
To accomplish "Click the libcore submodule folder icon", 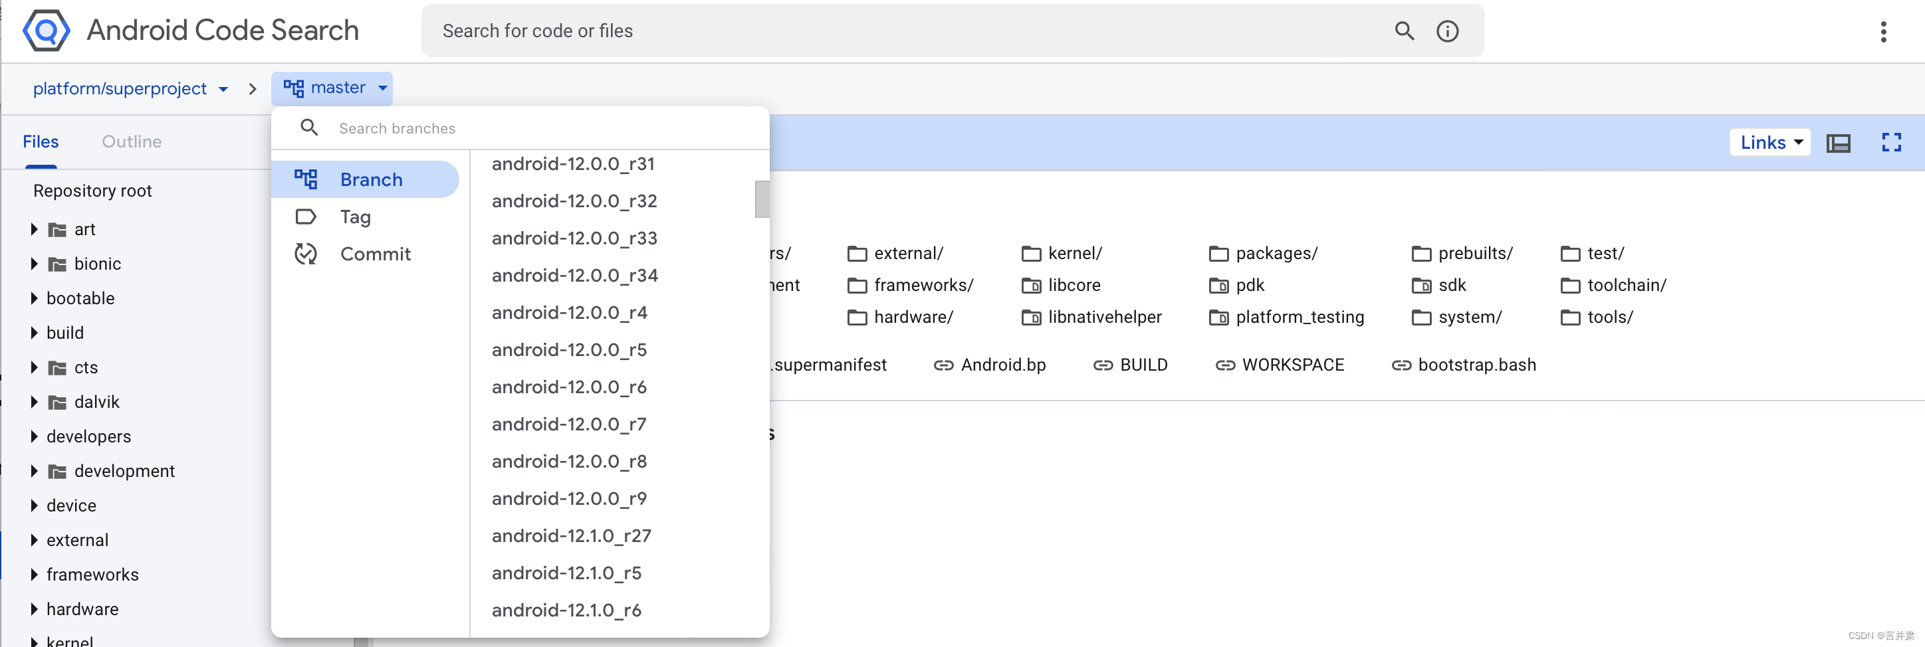I will click(x=1031, y=286).
